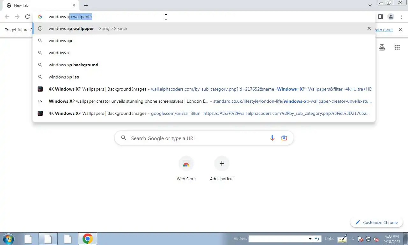Screen dimensions: 408x245
Task: Go back using the back arrow
Action: pos(7,17)
